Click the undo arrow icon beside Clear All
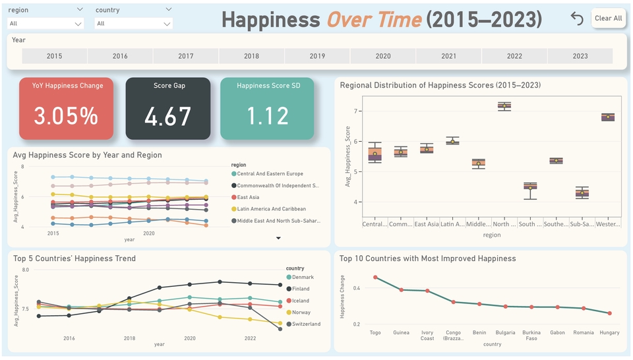The image size is (633, 360). 577,18
